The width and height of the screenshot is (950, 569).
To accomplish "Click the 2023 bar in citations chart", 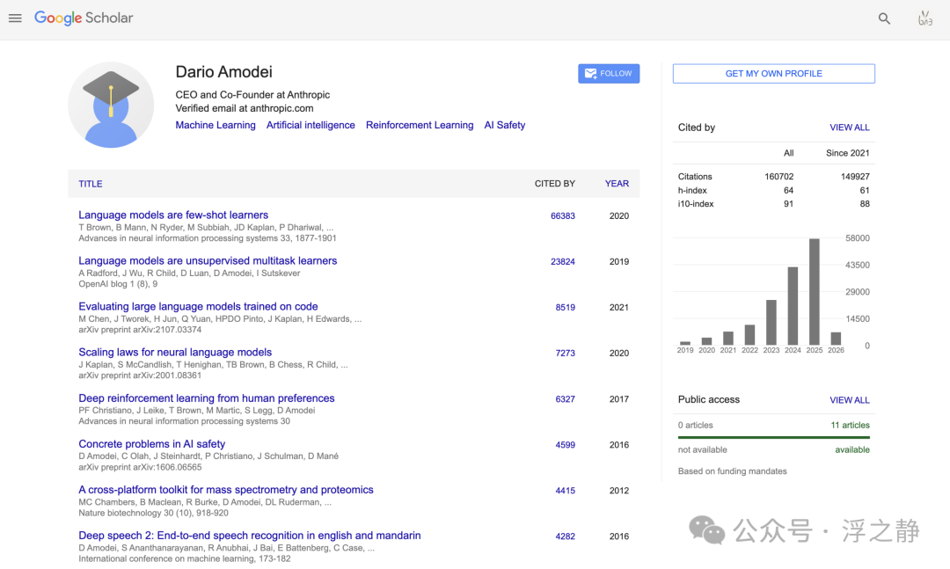I will tap(771, 323).
